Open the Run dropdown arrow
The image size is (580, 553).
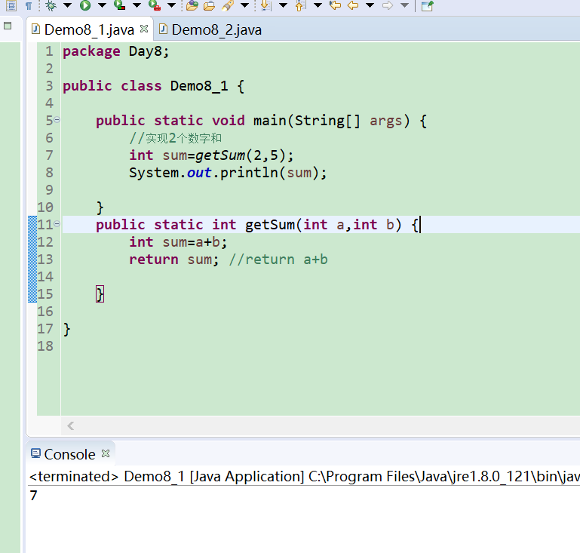pyautogui.click(x=102, y=5)
